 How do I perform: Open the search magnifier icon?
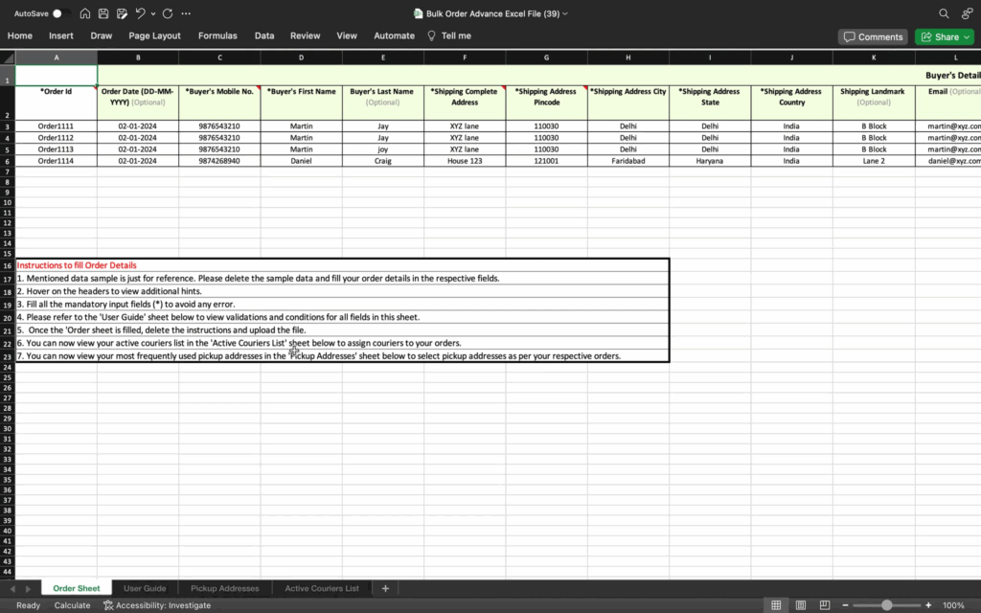pos(944,13)
